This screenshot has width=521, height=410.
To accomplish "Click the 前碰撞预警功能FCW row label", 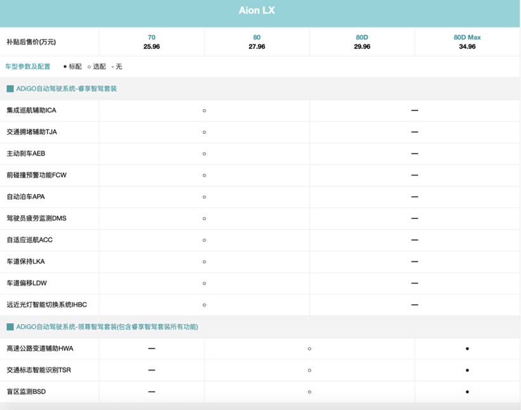I will [x=36, y=175].
